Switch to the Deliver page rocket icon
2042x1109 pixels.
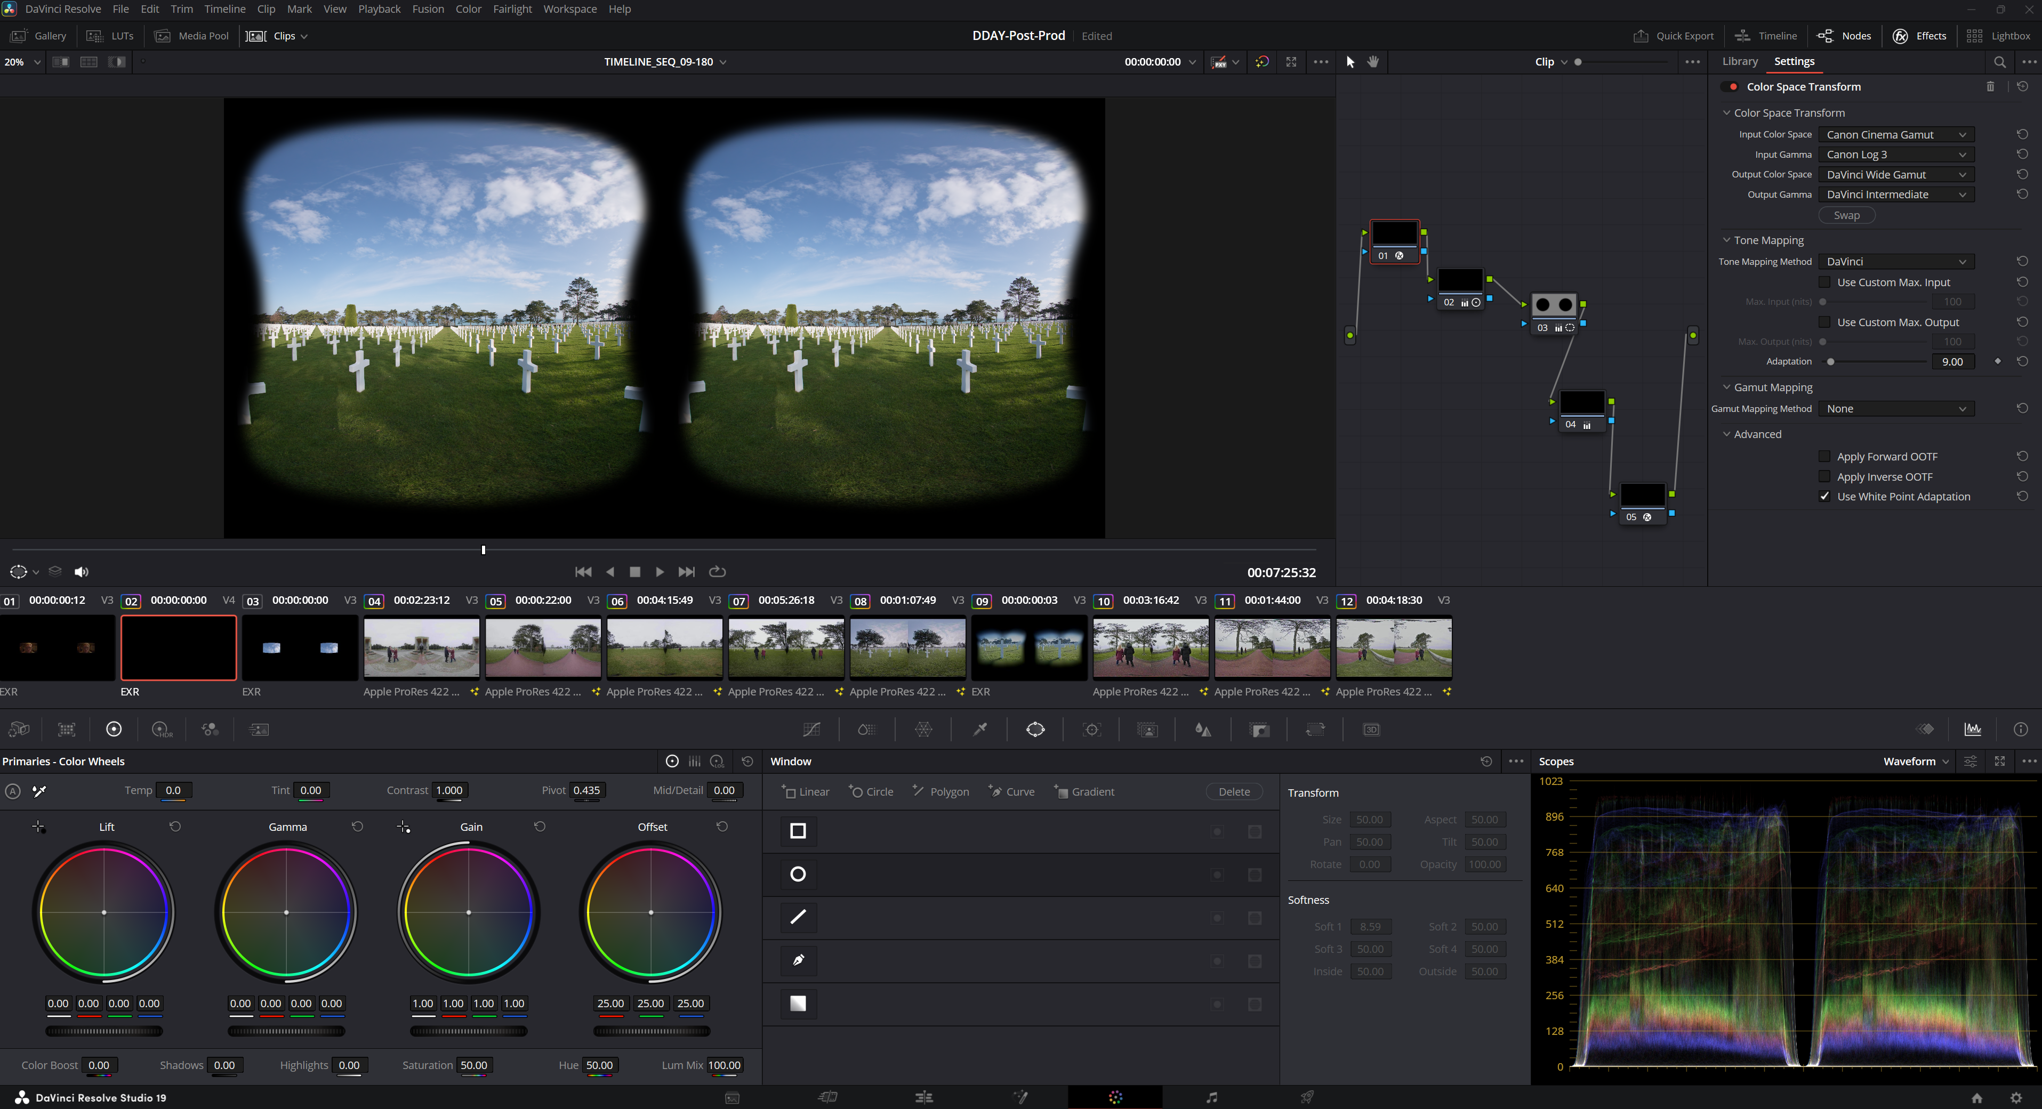[1306, 1097]
